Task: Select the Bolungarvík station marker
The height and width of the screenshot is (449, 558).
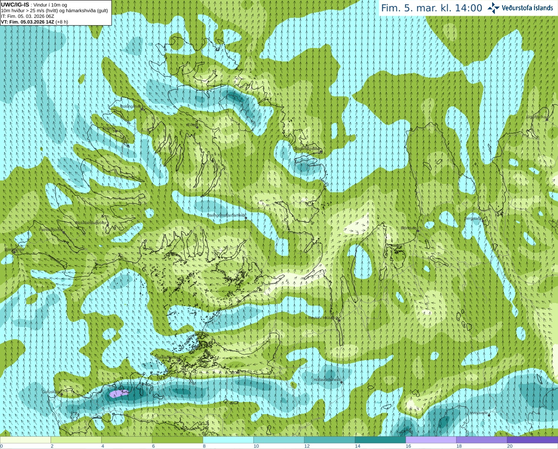Action: [x=142, y=109]
